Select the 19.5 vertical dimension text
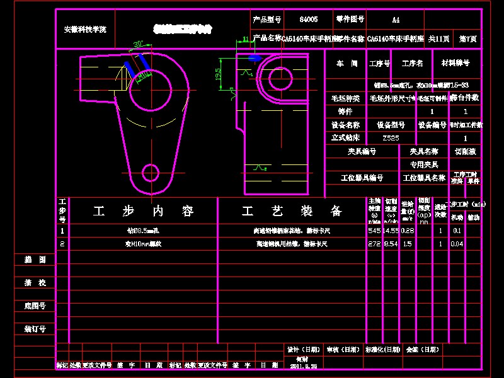 217,74
